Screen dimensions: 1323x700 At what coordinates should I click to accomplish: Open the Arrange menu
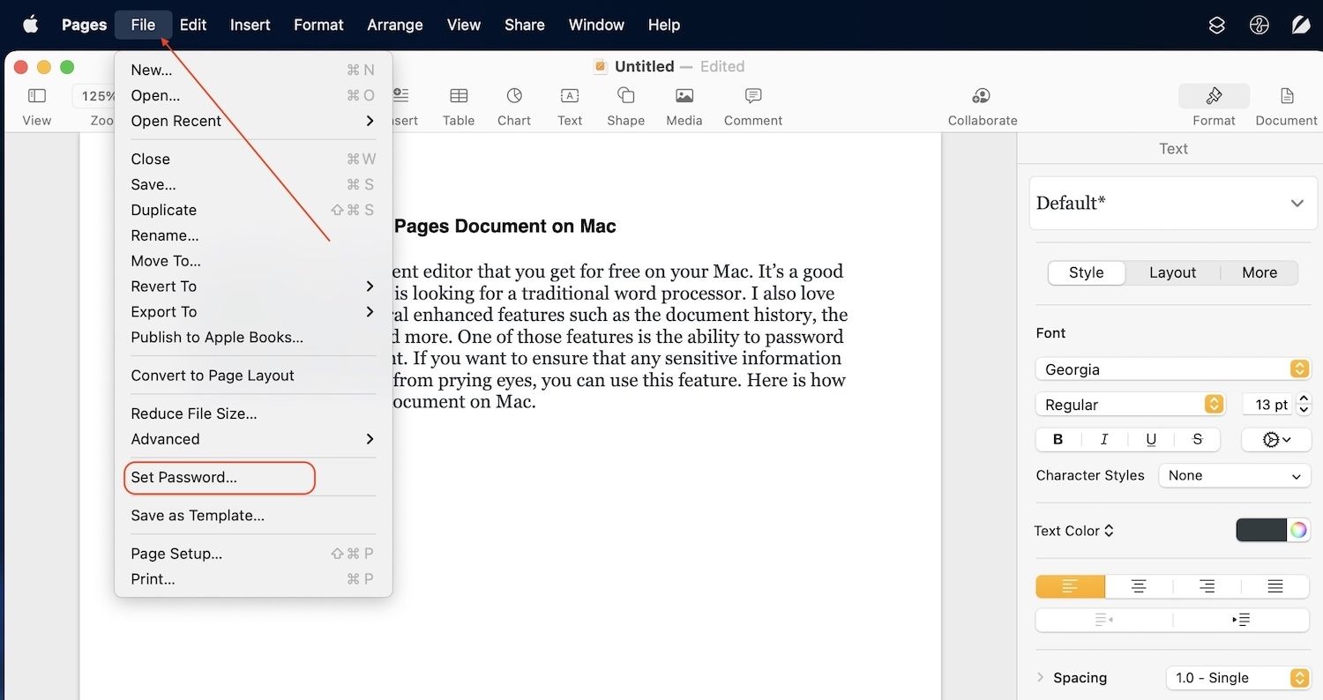coord(394,25)
